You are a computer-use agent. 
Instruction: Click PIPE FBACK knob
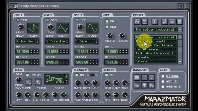pos(110,36)
